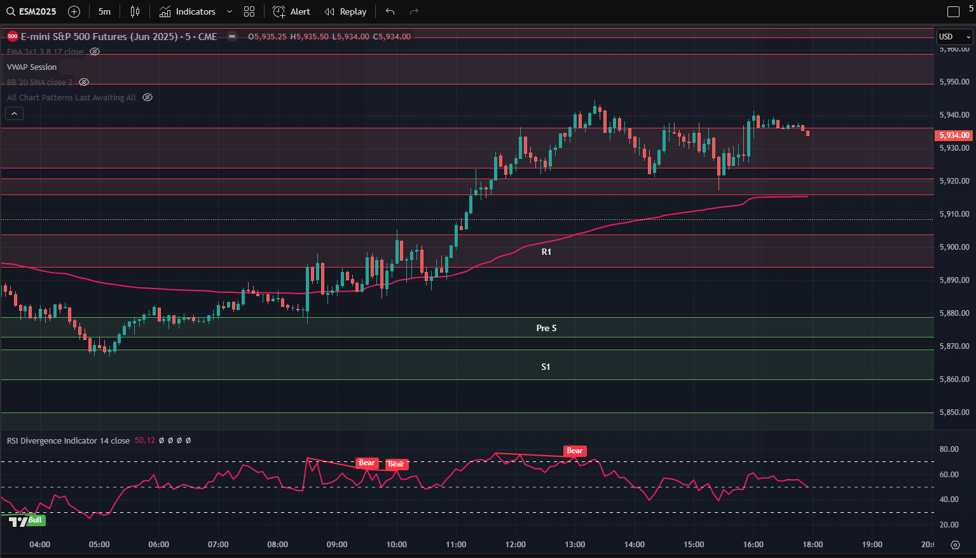The width and height of the screenshot is (976, 558).
Task: Click the compare or add symbol plus icon
Action: [x=74, y=11]
